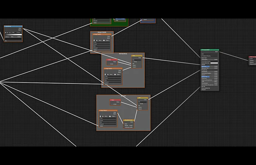This screenshot has height=165, width=256.
Task: Click the image browse icon in the Metal COLOR frame
Action: pyautogui.click(x=94, y=40)
